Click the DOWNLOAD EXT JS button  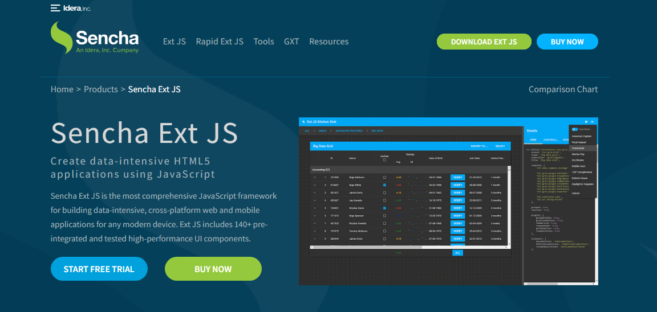click(484, 42)
